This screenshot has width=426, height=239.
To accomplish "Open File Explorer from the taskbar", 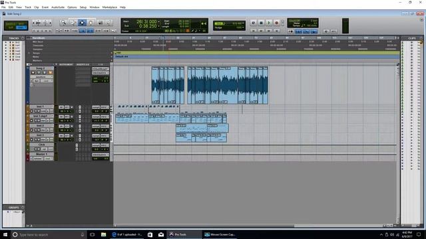I will pos(104,234).
